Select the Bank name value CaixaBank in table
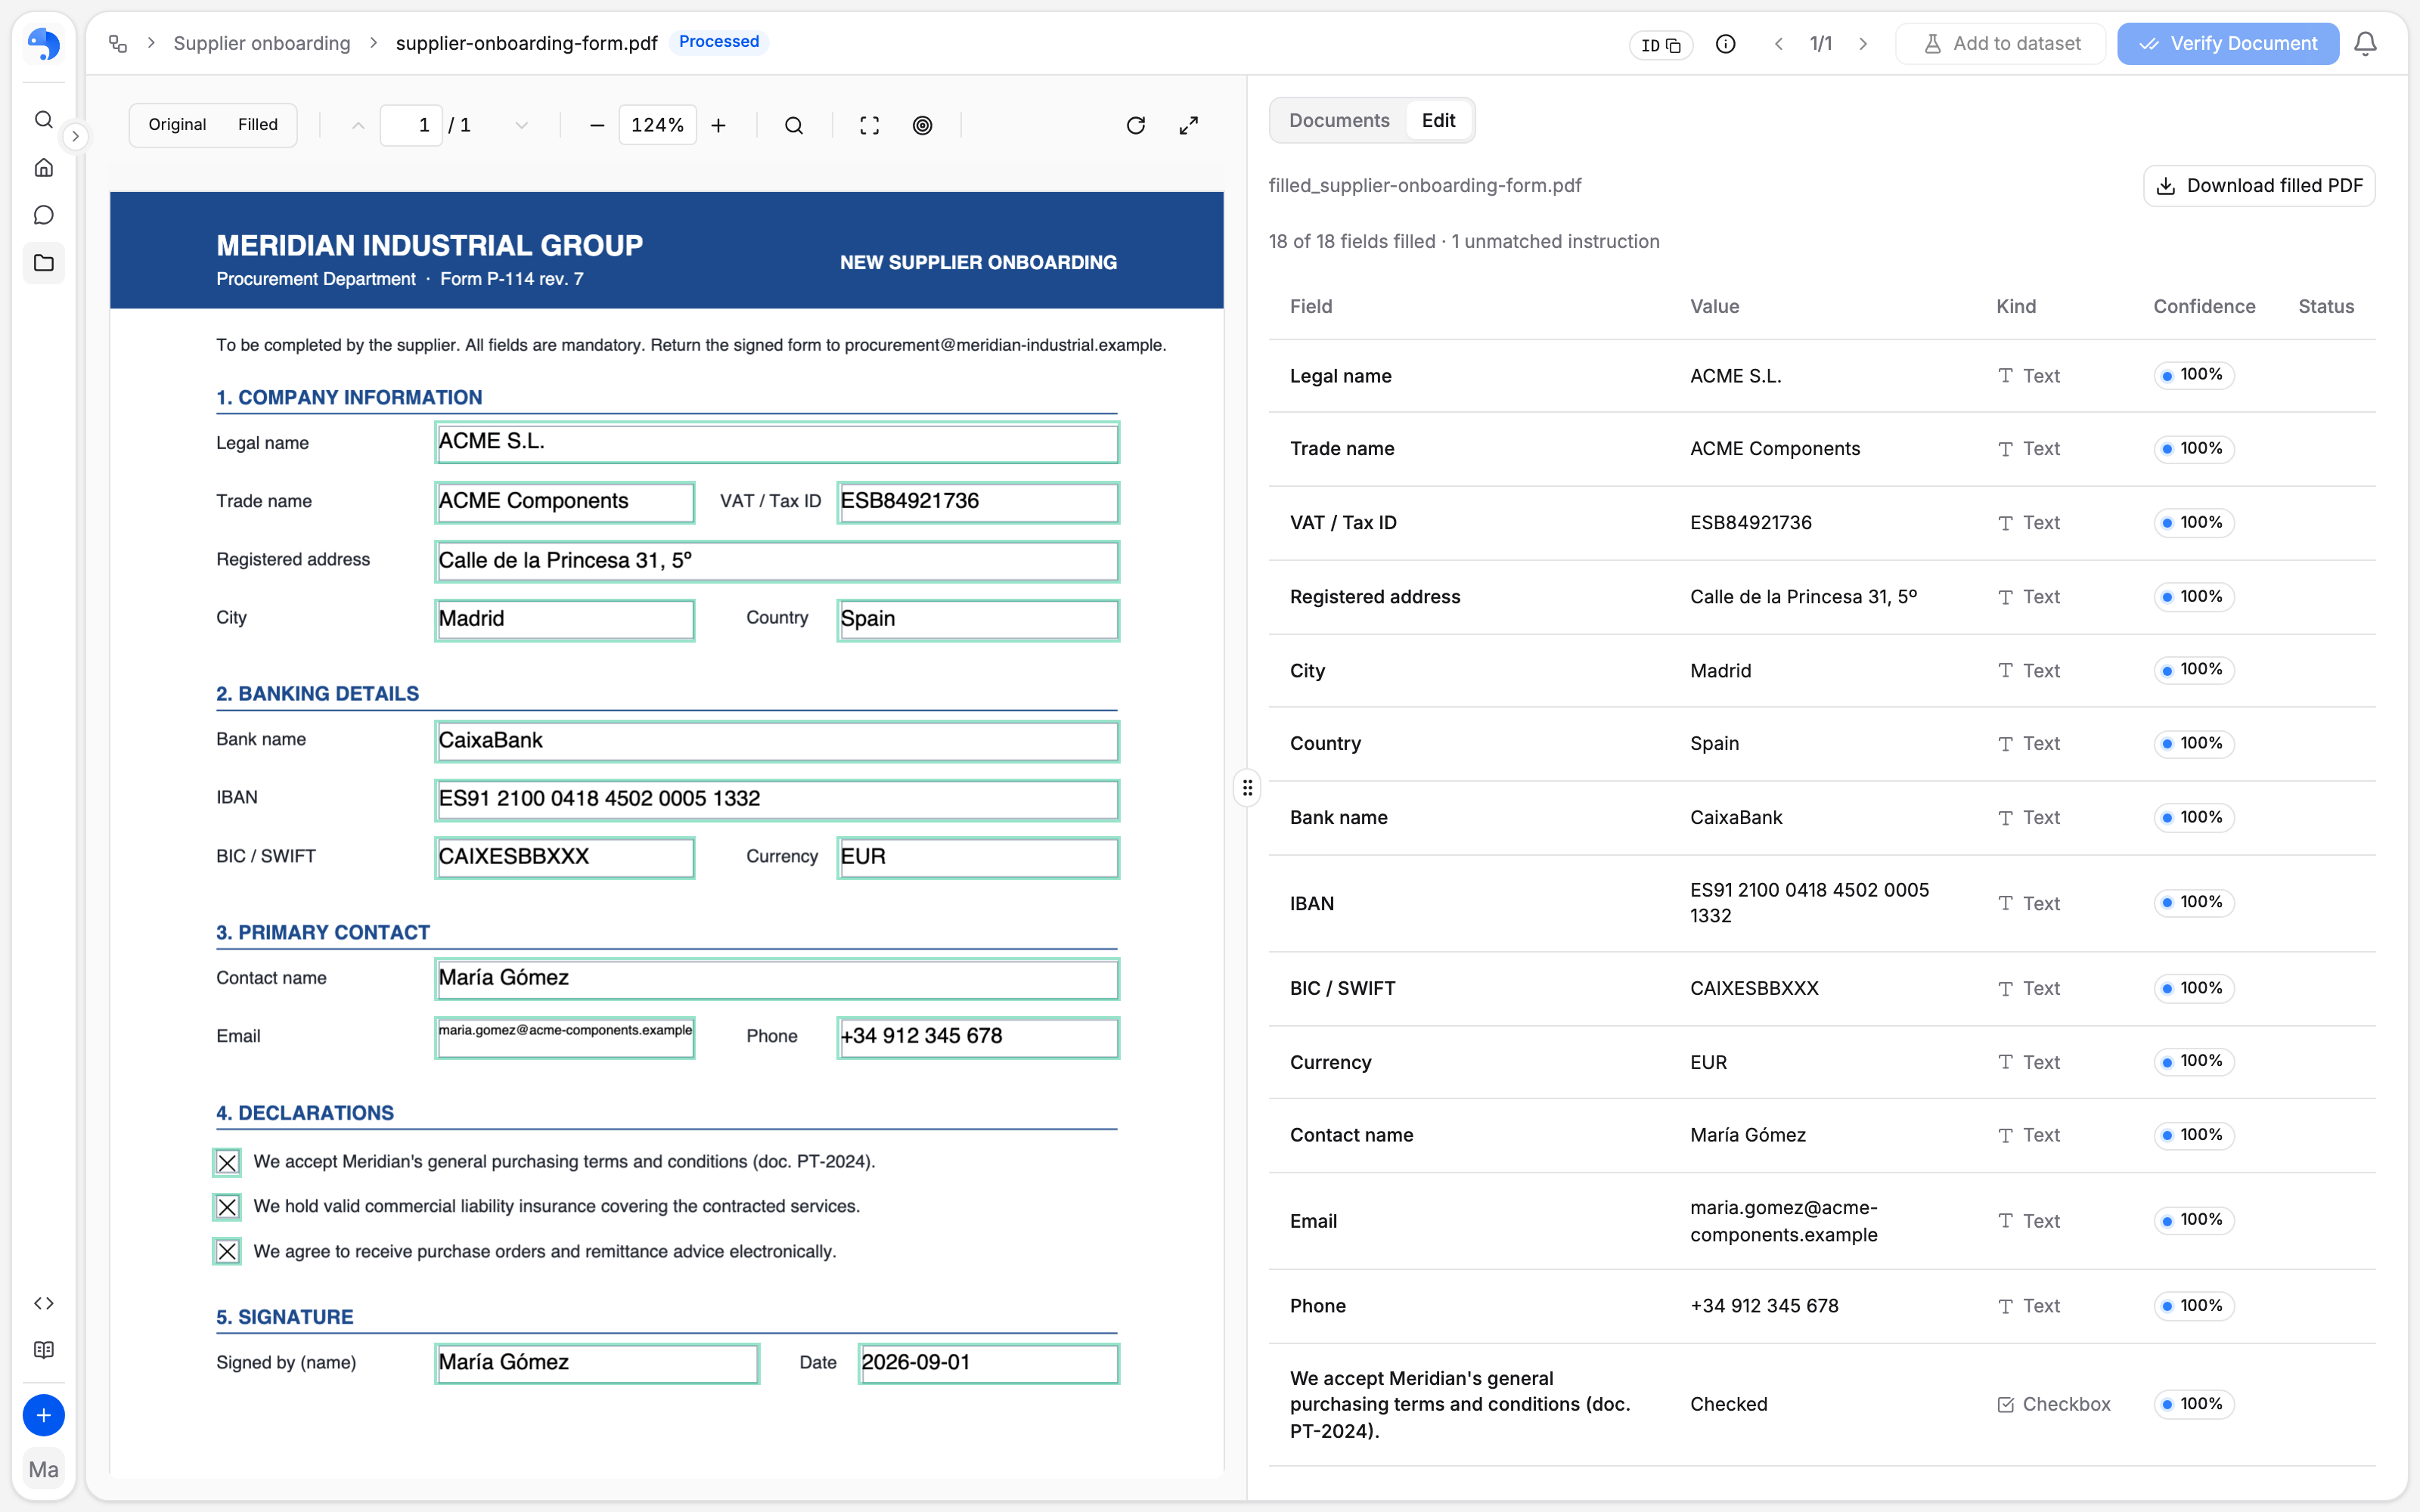 coord(1736,818)
